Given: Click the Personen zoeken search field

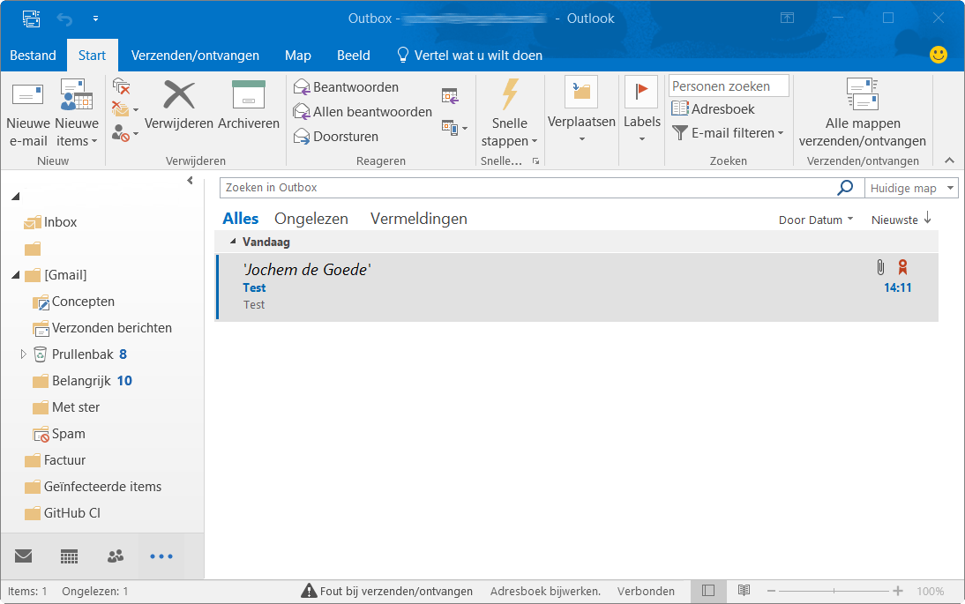Looking at the screenshot, I should point(729,86).
